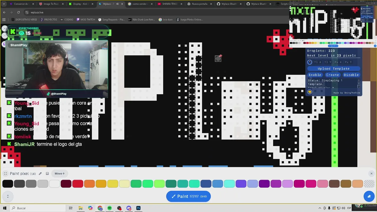Viewport: 377px width, 212px height.
Task: Click the Px X coordinate field
Action: (x=338, y=62)
